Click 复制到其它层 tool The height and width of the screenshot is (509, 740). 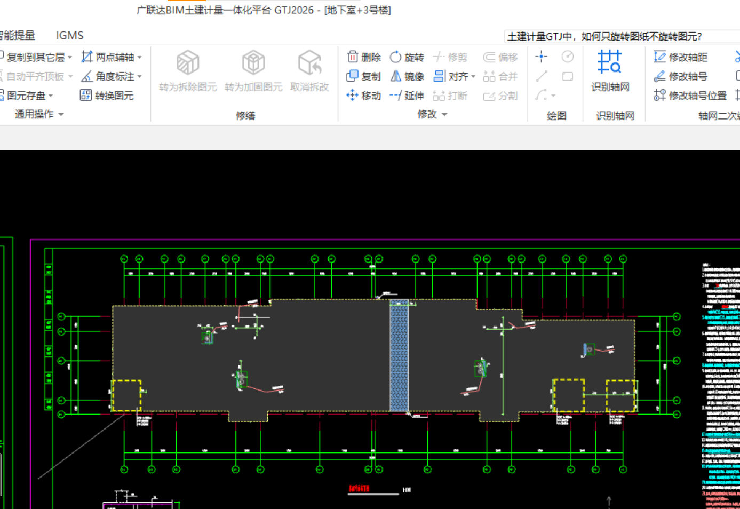tap(31, 57)
